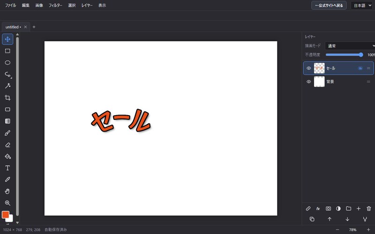Duplicate the selected layer
375x234 pixels.
point(312,219)
